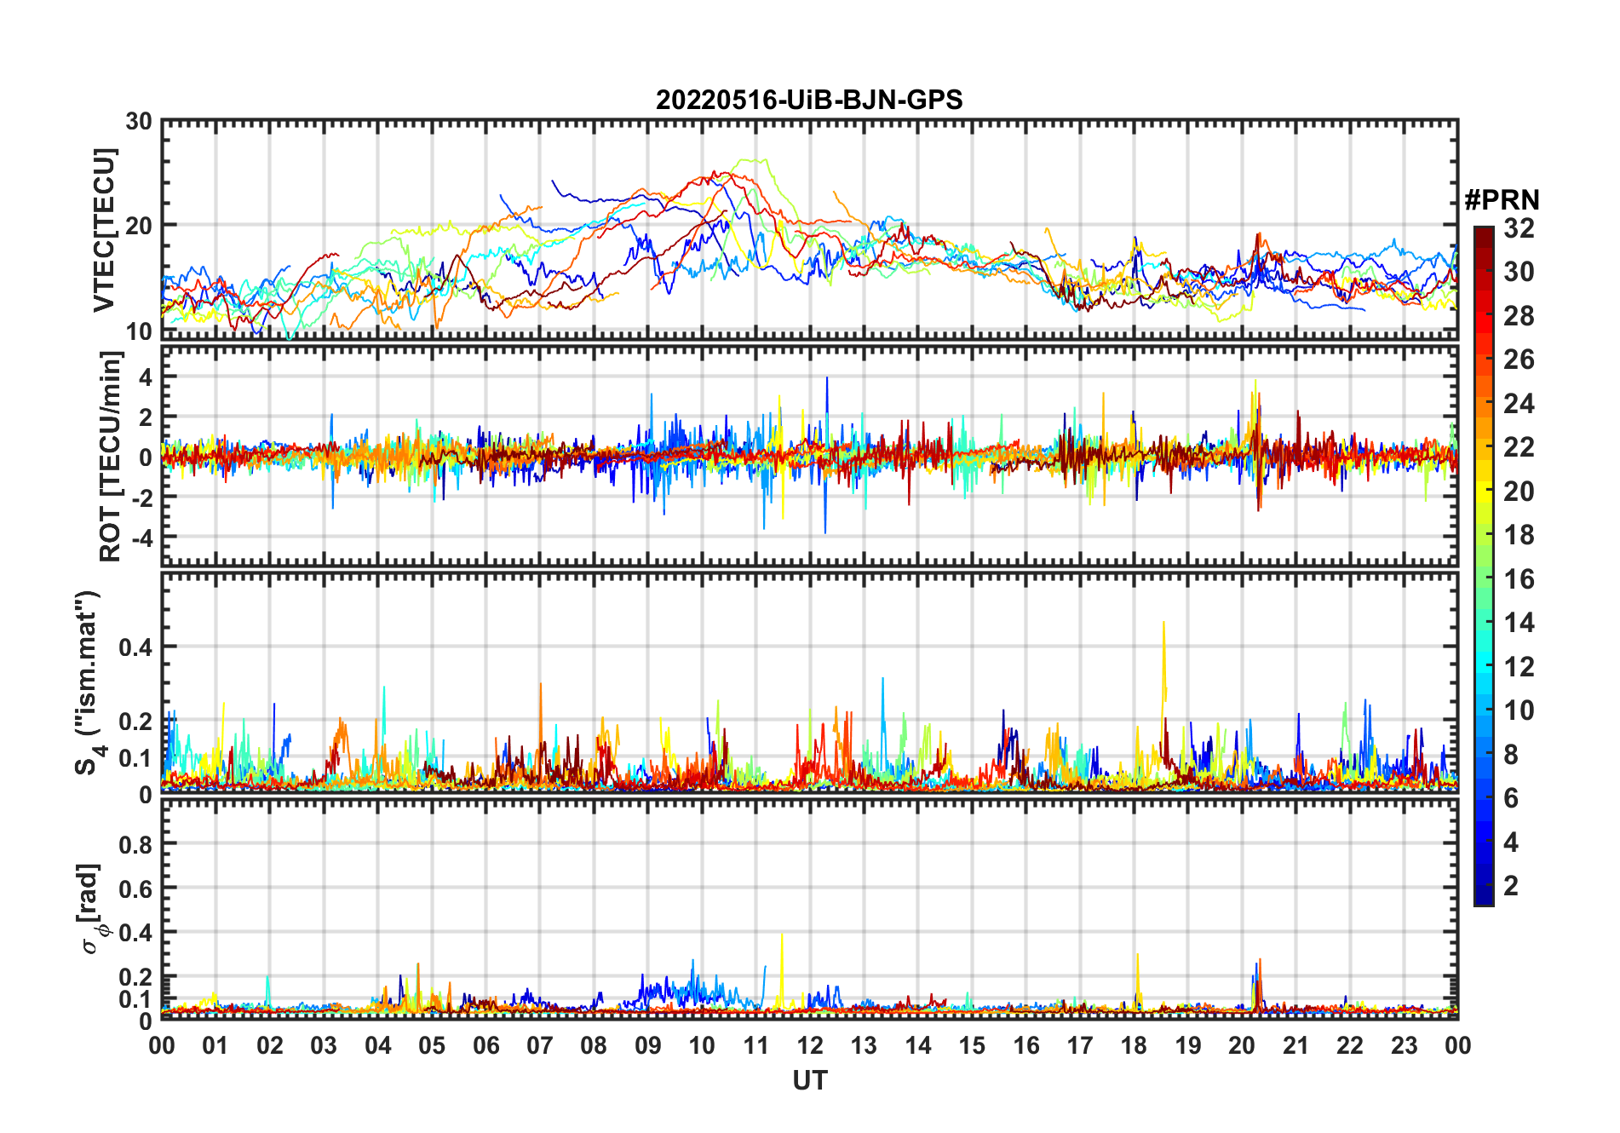This screenshot has height=1133, width=1620.
Task: Click the S4 y-axis tick 0.4
Action: [135, 647]
